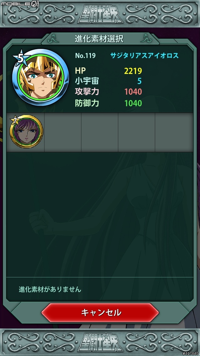This screenshot has width=200, height=356.
Task: Tap the No.119 character number
Action: click(x=85, y=56)
